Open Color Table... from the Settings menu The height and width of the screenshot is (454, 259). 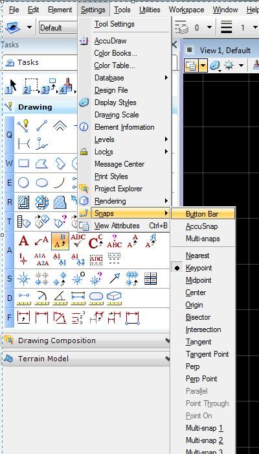pos(115,66)
